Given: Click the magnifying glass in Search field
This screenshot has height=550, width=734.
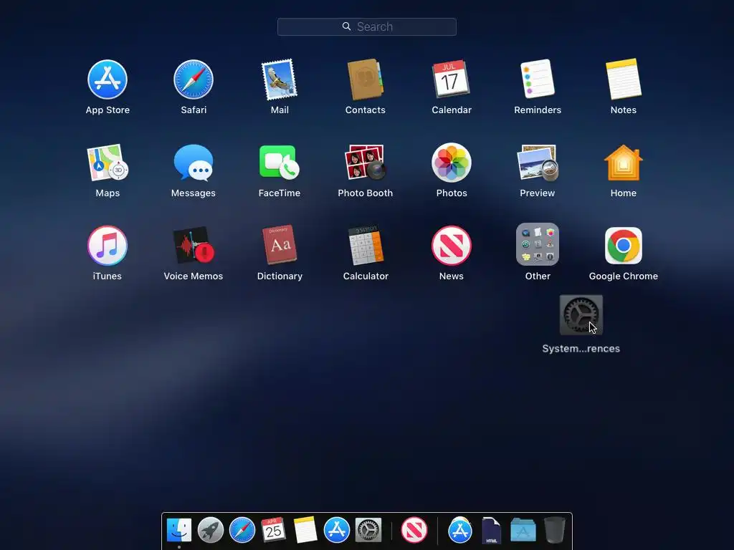Looking at the screenshot, I should click(x=346, y=26).
